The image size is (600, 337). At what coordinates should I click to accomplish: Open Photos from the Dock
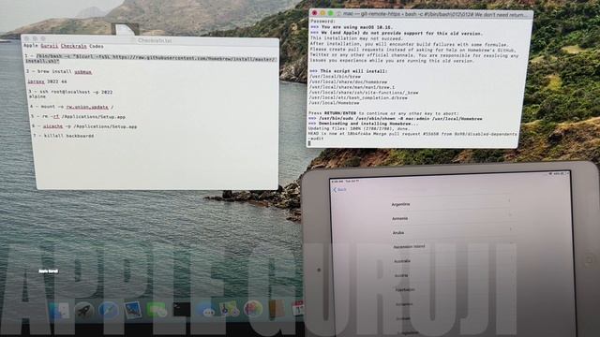pos(253,309)
